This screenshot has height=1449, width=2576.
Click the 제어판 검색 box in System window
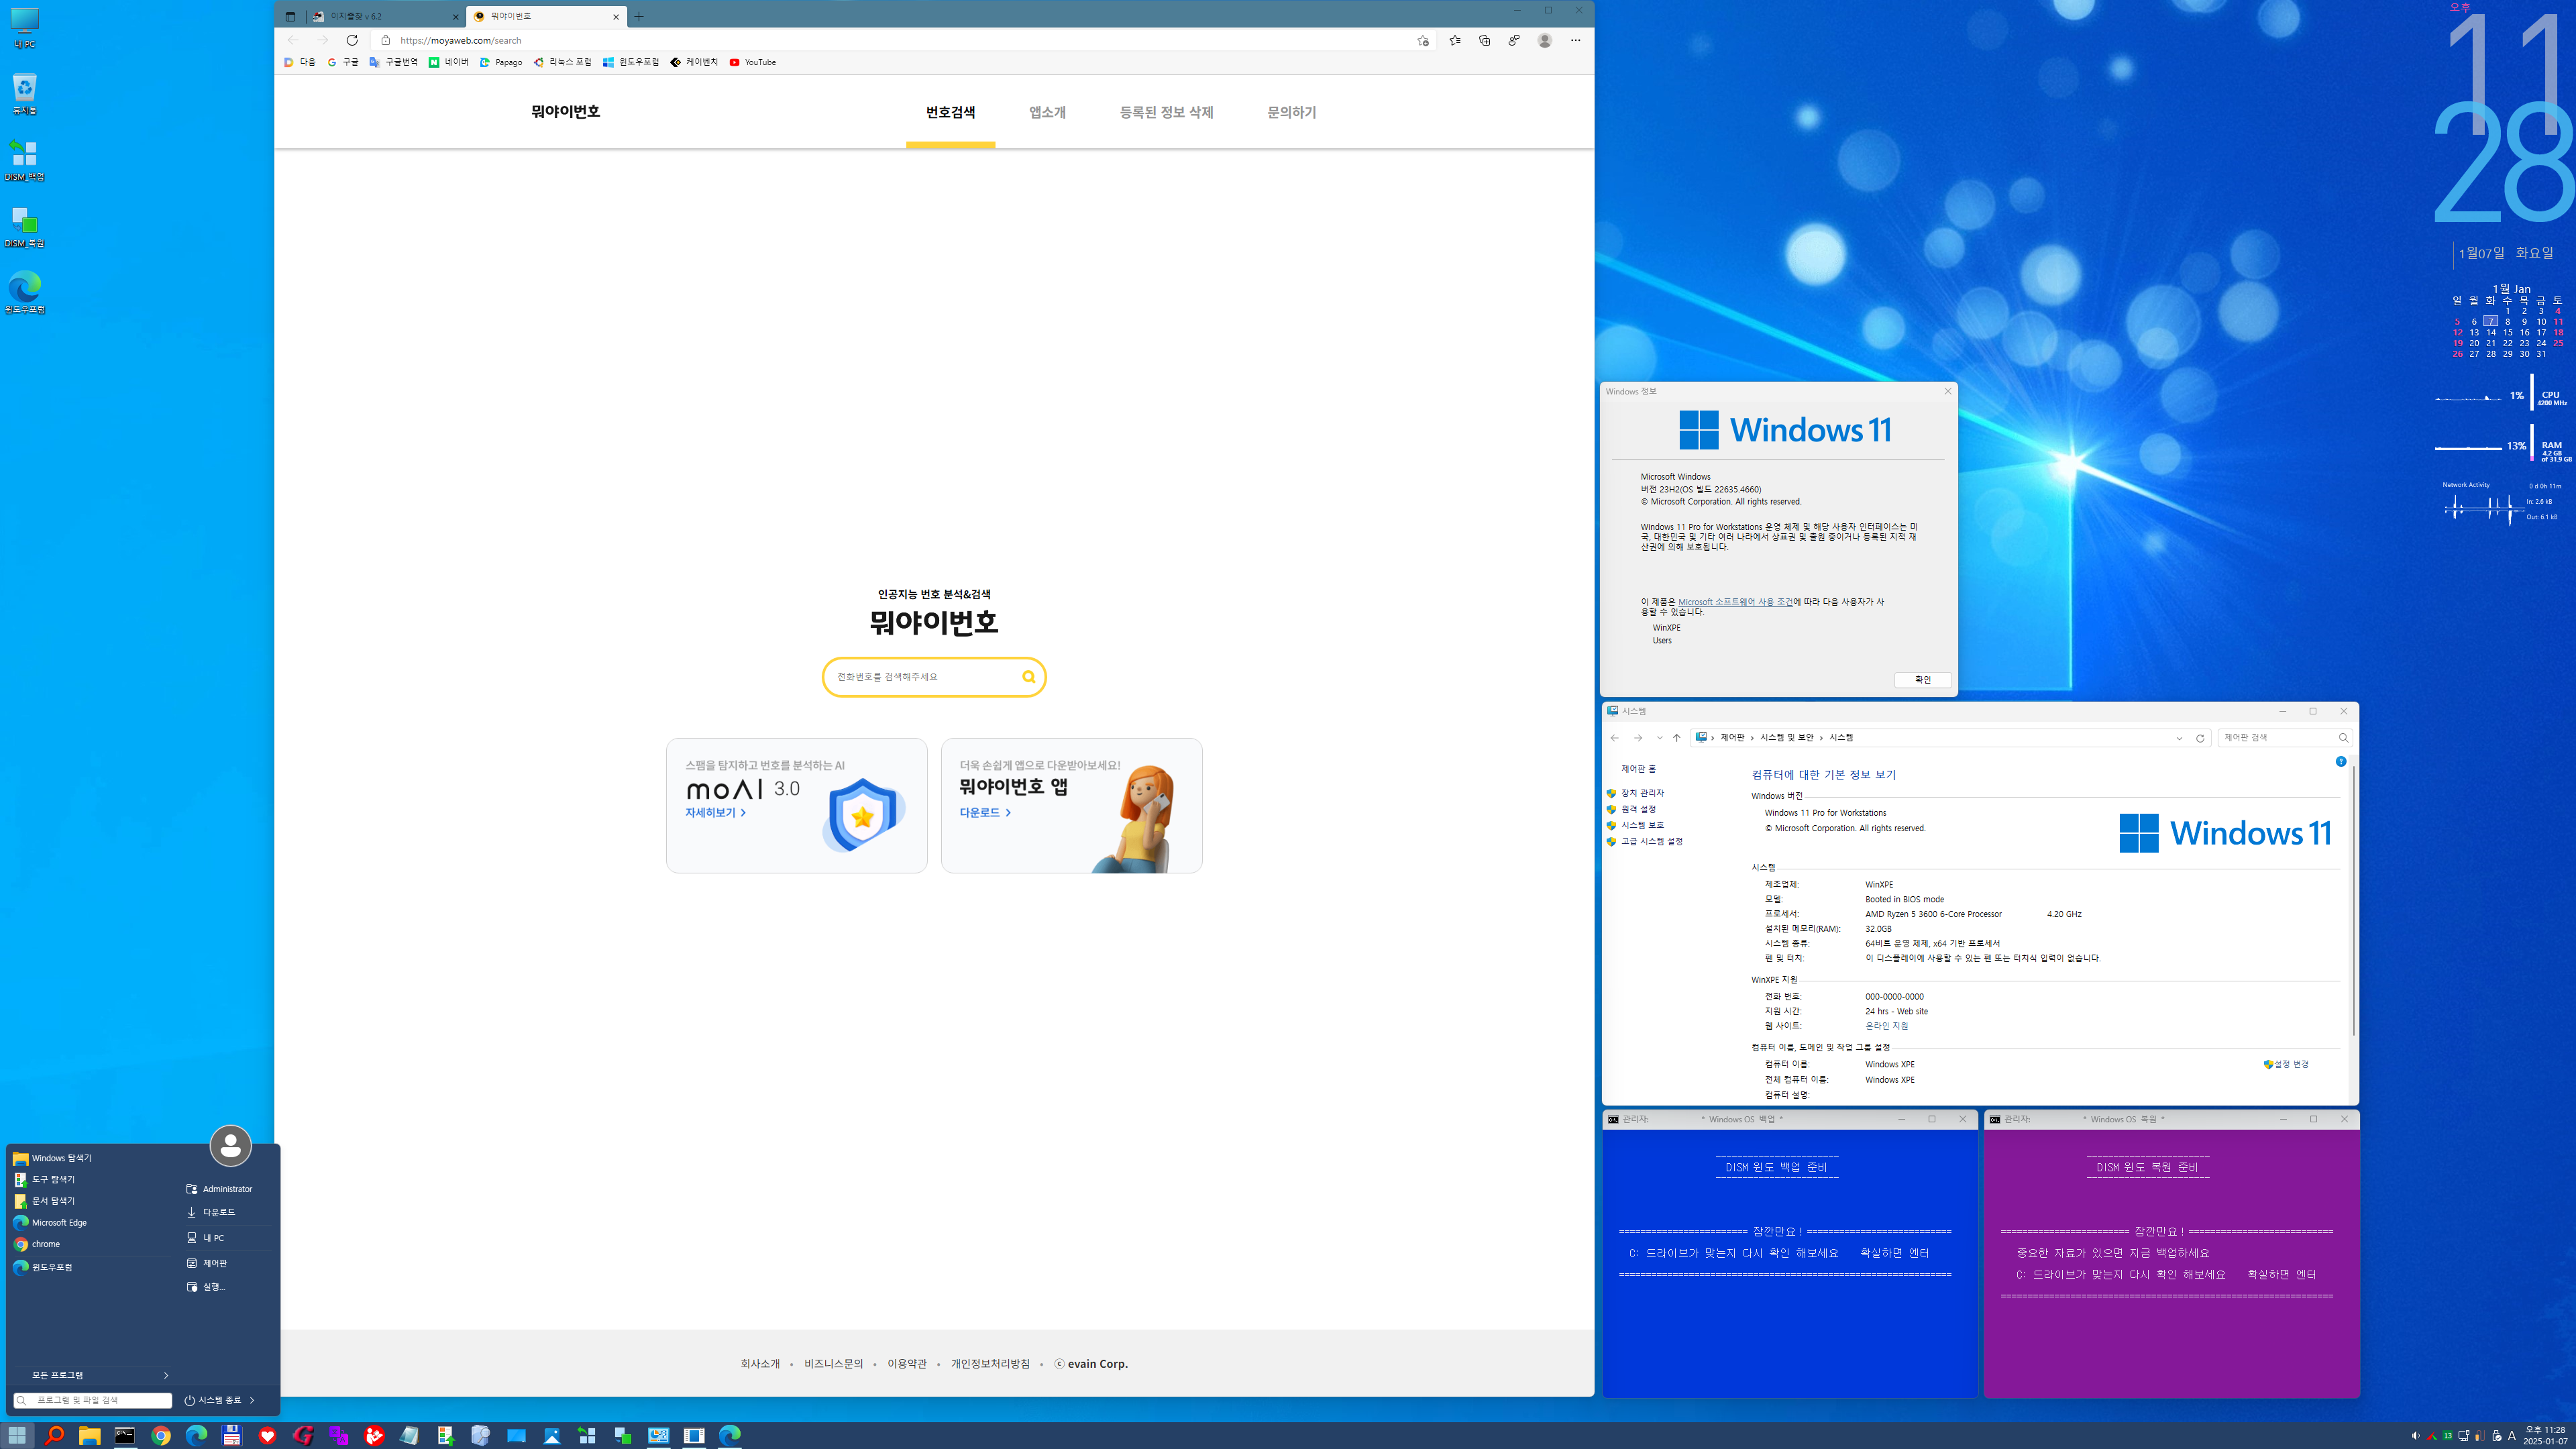click(x=2284, y=738)
